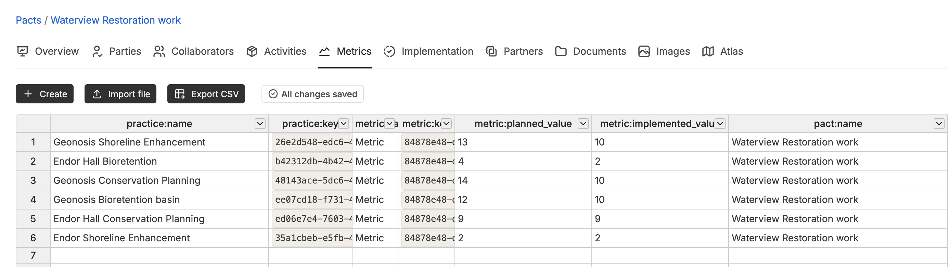Screen dimensions: 948x267
Task: Expand the practice:key column dropdown
Action: click(343, 124)
